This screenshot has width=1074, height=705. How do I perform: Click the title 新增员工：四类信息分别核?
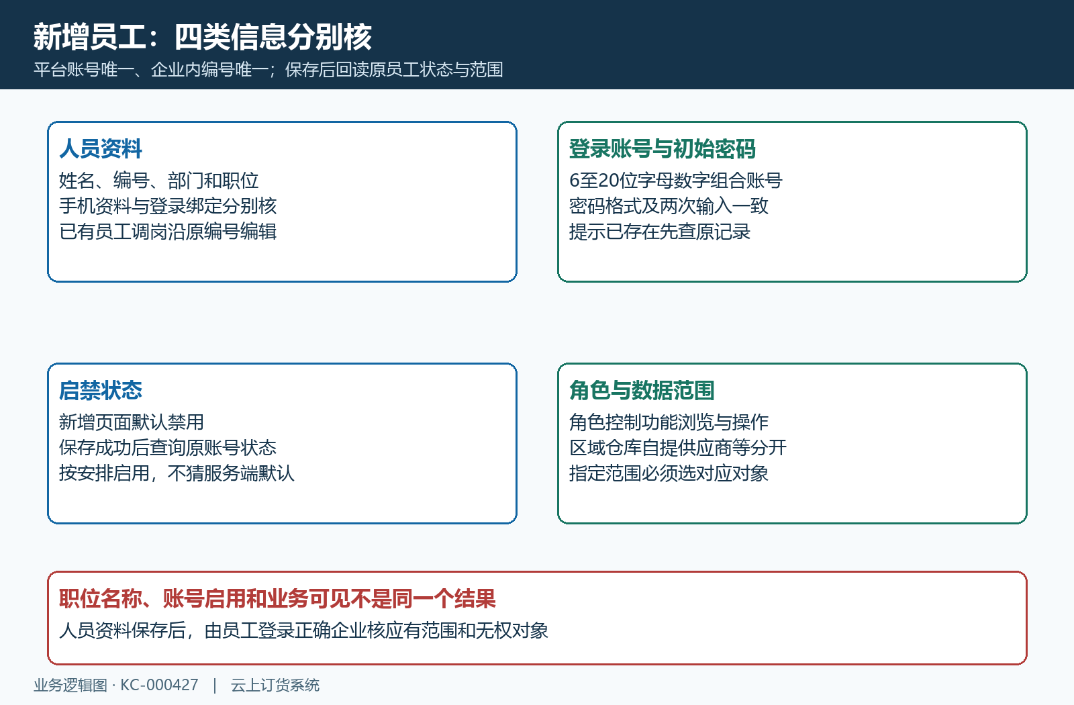pyautogui.click(x=203, y=36)
